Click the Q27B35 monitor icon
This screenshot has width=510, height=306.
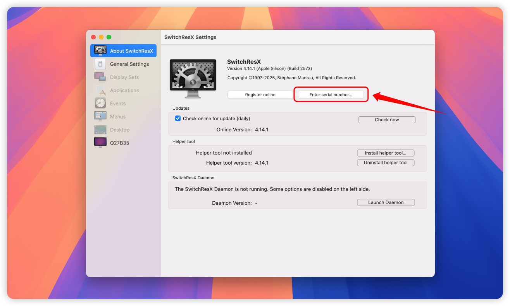[100, 143]
